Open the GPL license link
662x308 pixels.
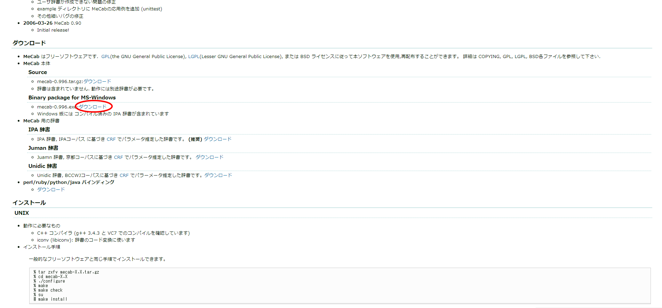click(x=106, y=56)
